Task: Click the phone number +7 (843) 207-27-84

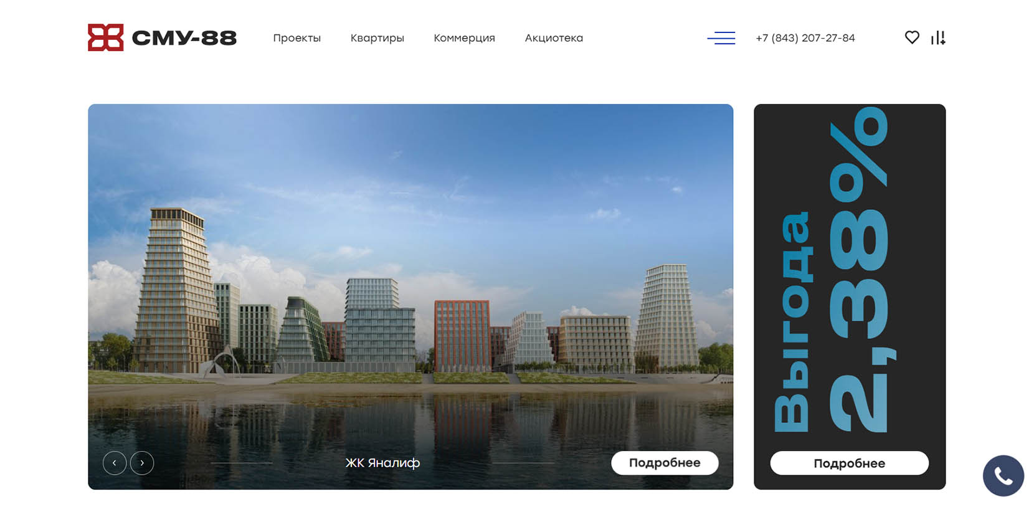Action: pyautogui.click(x=805, y=38)
